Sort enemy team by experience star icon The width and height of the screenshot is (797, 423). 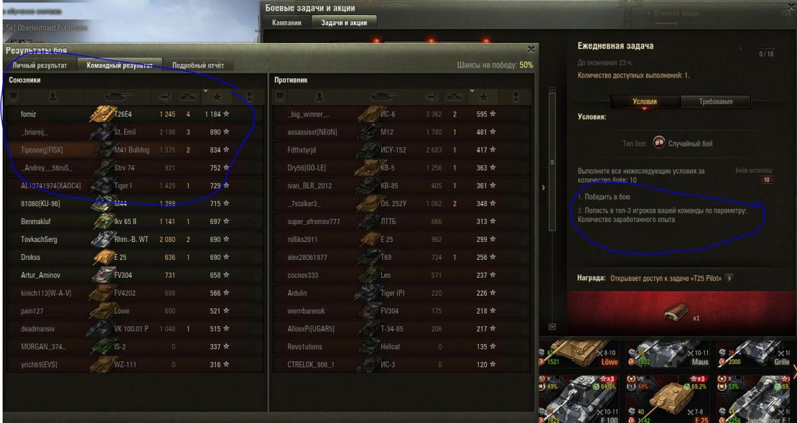482,97
